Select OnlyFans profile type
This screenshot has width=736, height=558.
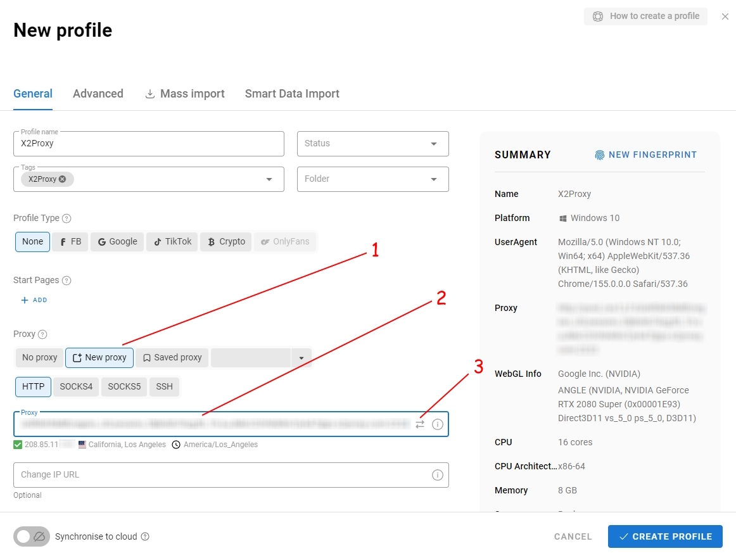[286, 242]
